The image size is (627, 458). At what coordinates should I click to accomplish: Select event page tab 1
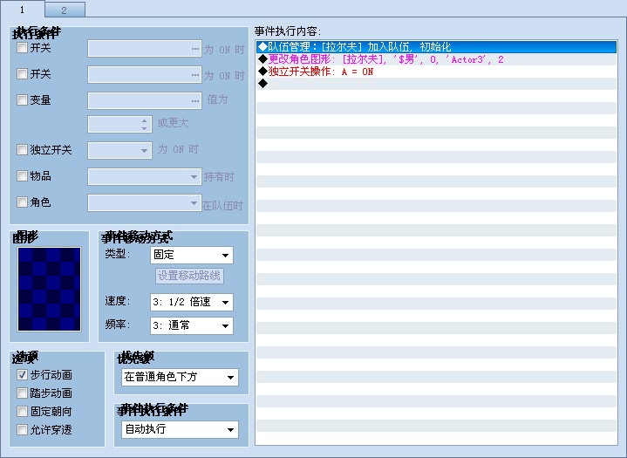(x=22, y=9)
